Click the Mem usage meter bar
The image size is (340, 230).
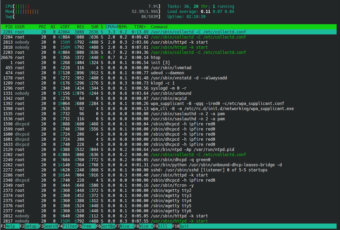[x=83, y=12]
